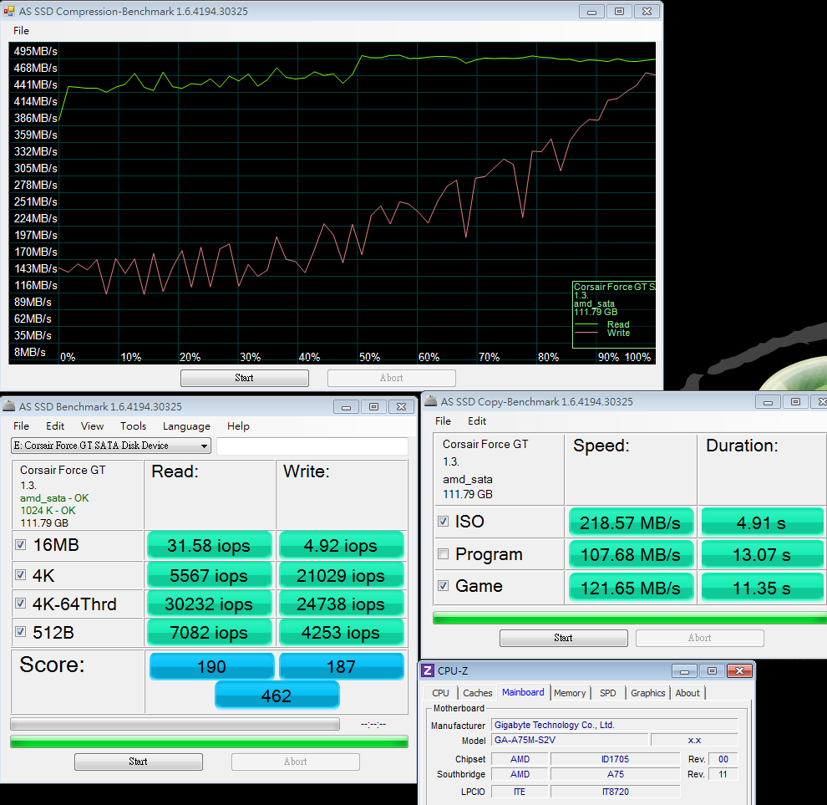Screen dimensions: 827x805
Task: Switch to the Memory tab
Action: (x=570, y=692)
